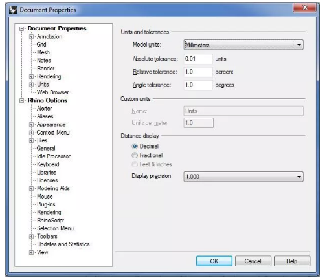Screen dimensions: 327x280
Task: Select Licenses in the tree
Action: click(x=47, y=180)
